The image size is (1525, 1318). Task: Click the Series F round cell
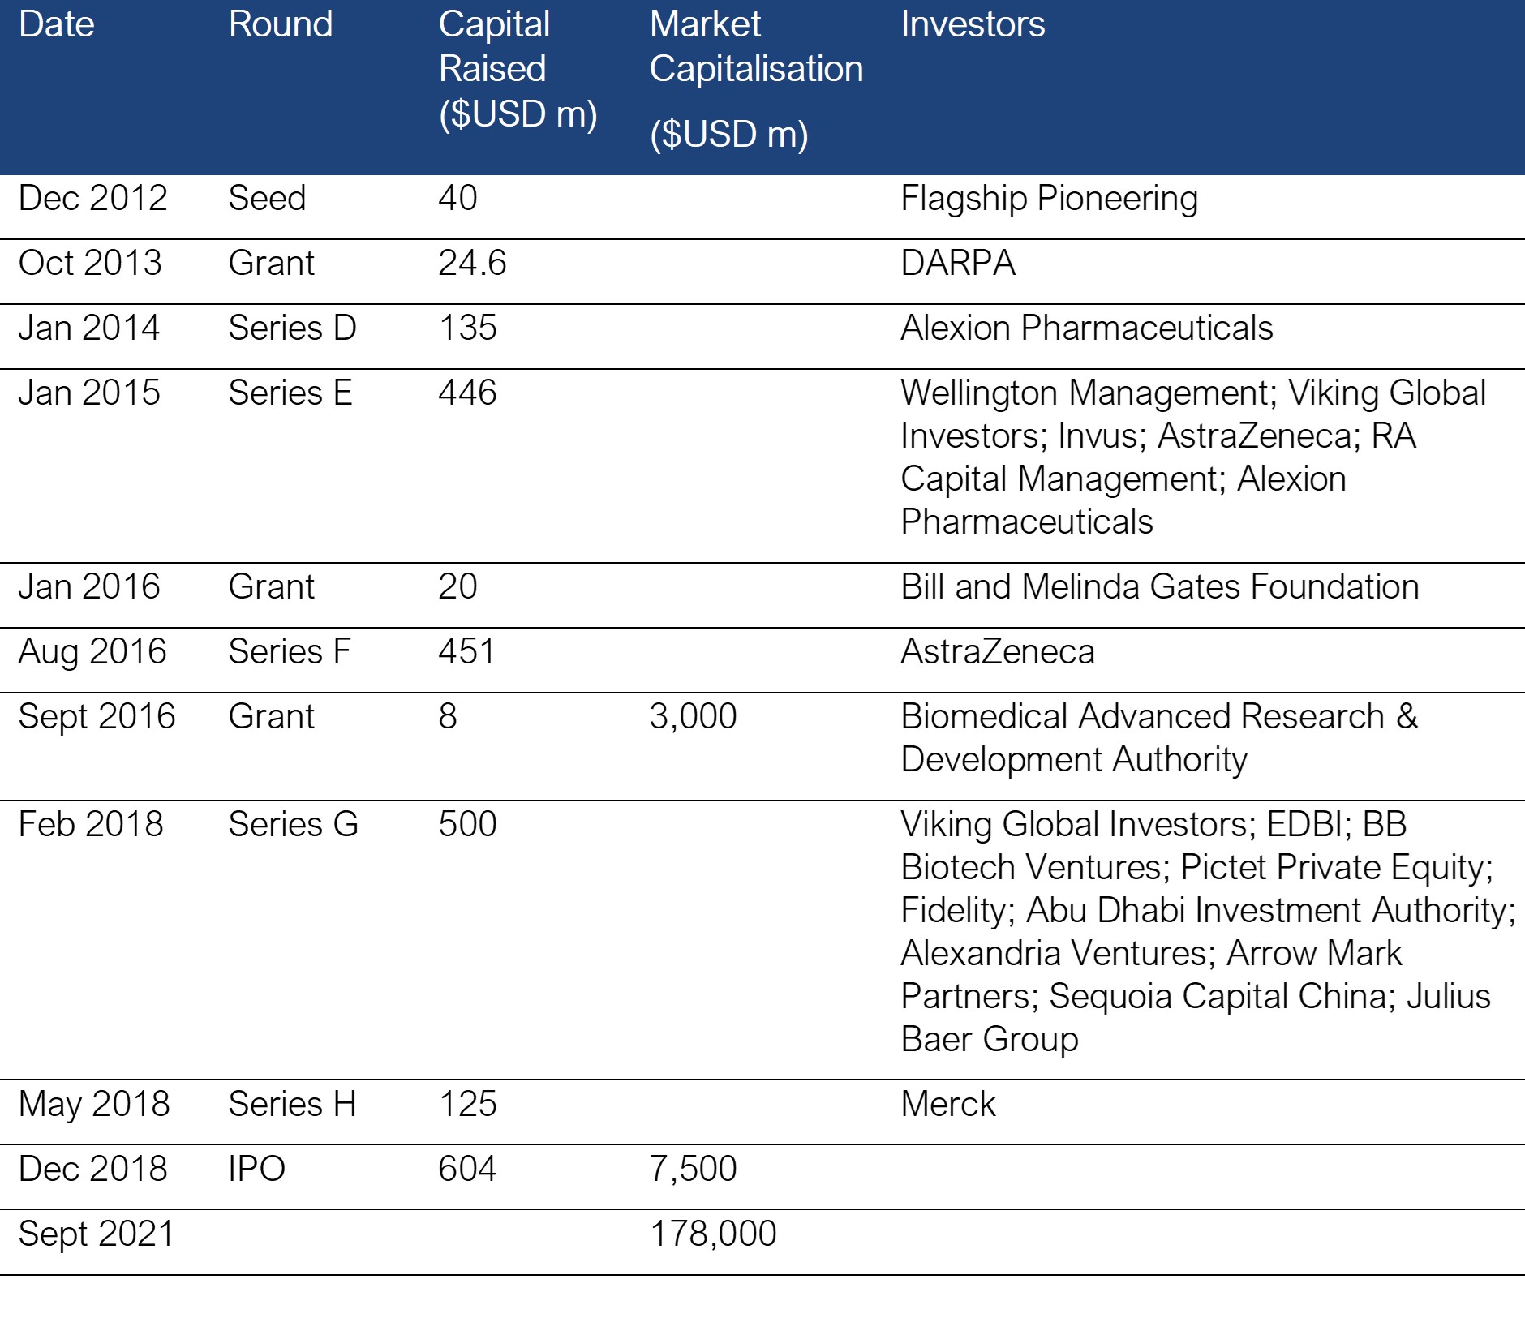click(289, 652)
